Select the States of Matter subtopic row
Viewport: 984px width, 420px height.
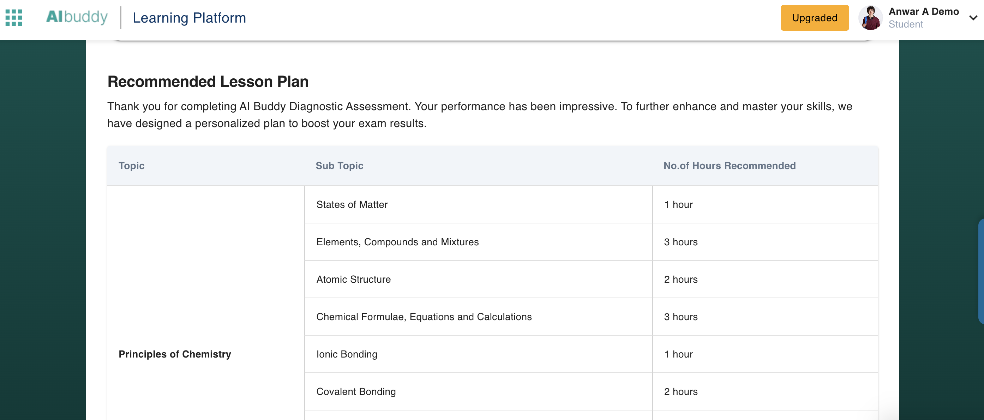pyautogui.click(x=352, y=204)
